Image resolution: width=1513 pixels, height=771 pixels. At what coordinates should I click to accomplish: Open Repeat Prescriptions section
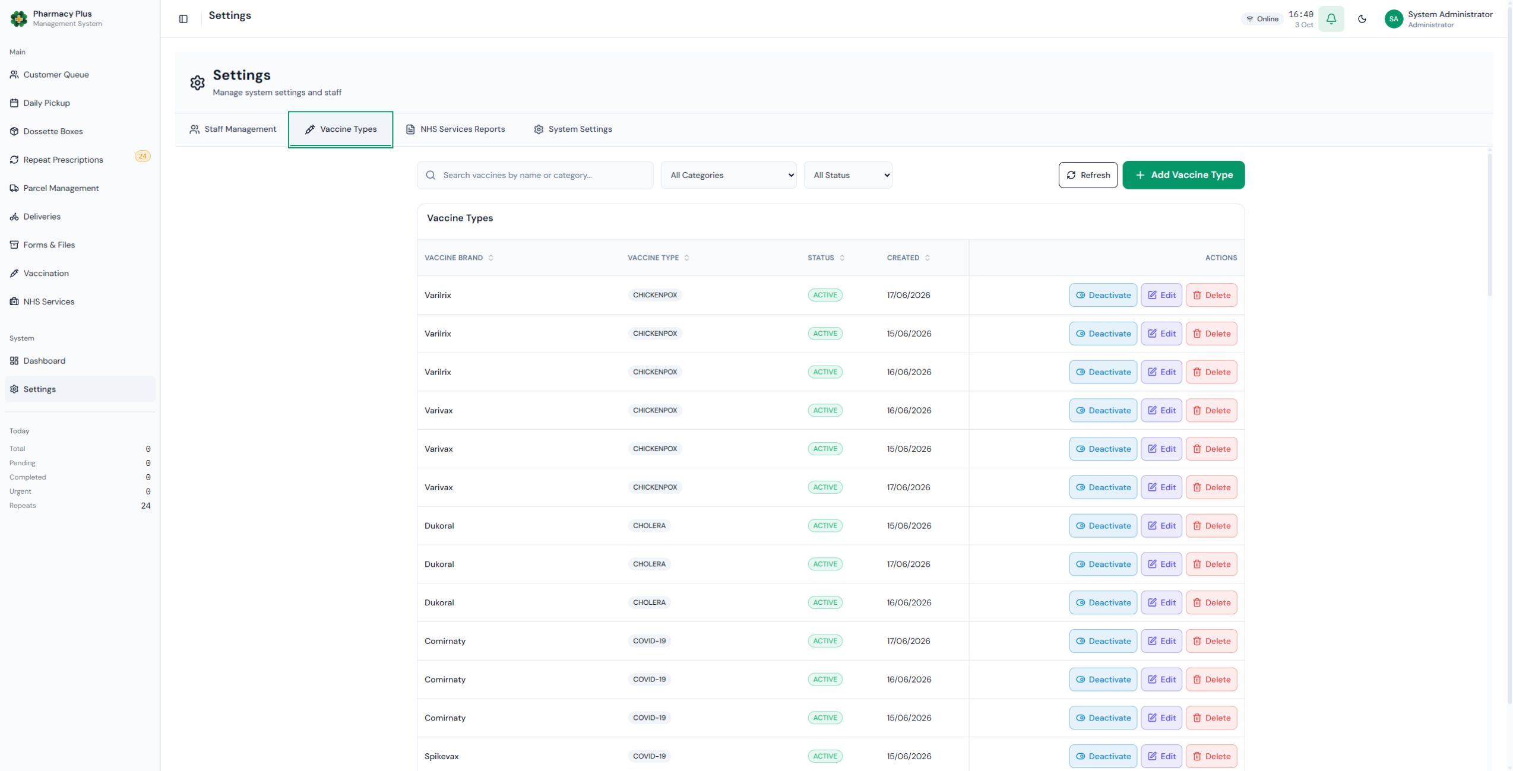[x=80, y=160]
